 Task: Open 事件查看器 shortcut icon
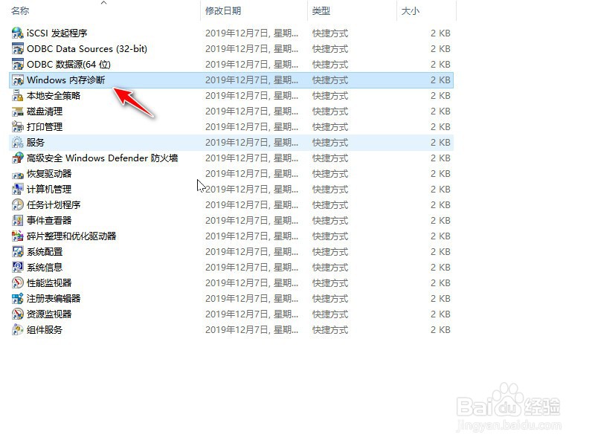(x=16, y=220)
